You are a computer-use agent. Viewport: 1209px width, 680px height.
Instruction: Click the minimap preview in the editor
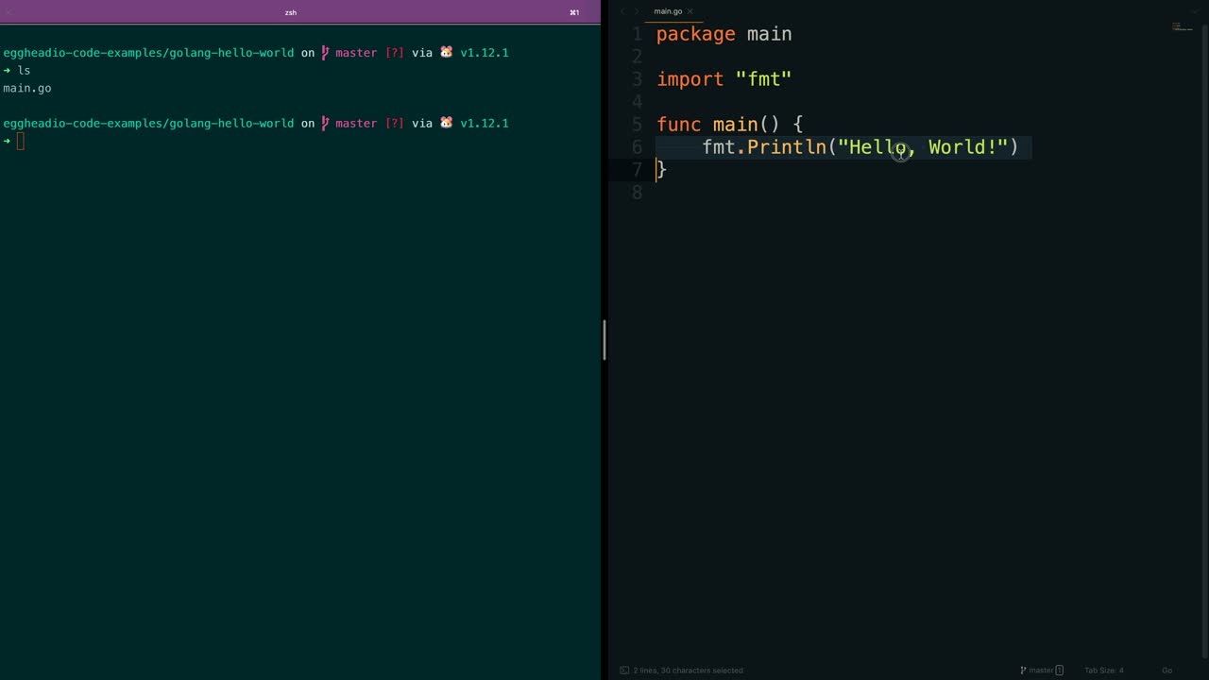[x=1183, y=28]
